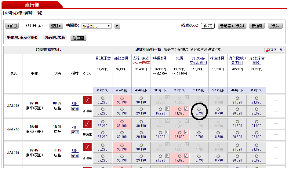The image size is (291, 171).
Task: Select JAL255 普通席 往復割引 32,190 fare
Action: [122, 135]
